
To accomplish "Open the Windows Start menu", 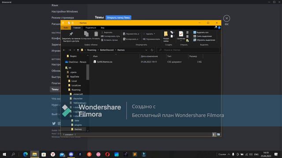I will (x=4, y=154).
